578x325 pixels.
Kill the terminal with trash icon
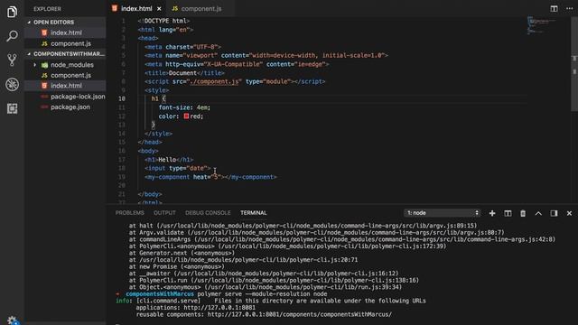coord(523,213)
